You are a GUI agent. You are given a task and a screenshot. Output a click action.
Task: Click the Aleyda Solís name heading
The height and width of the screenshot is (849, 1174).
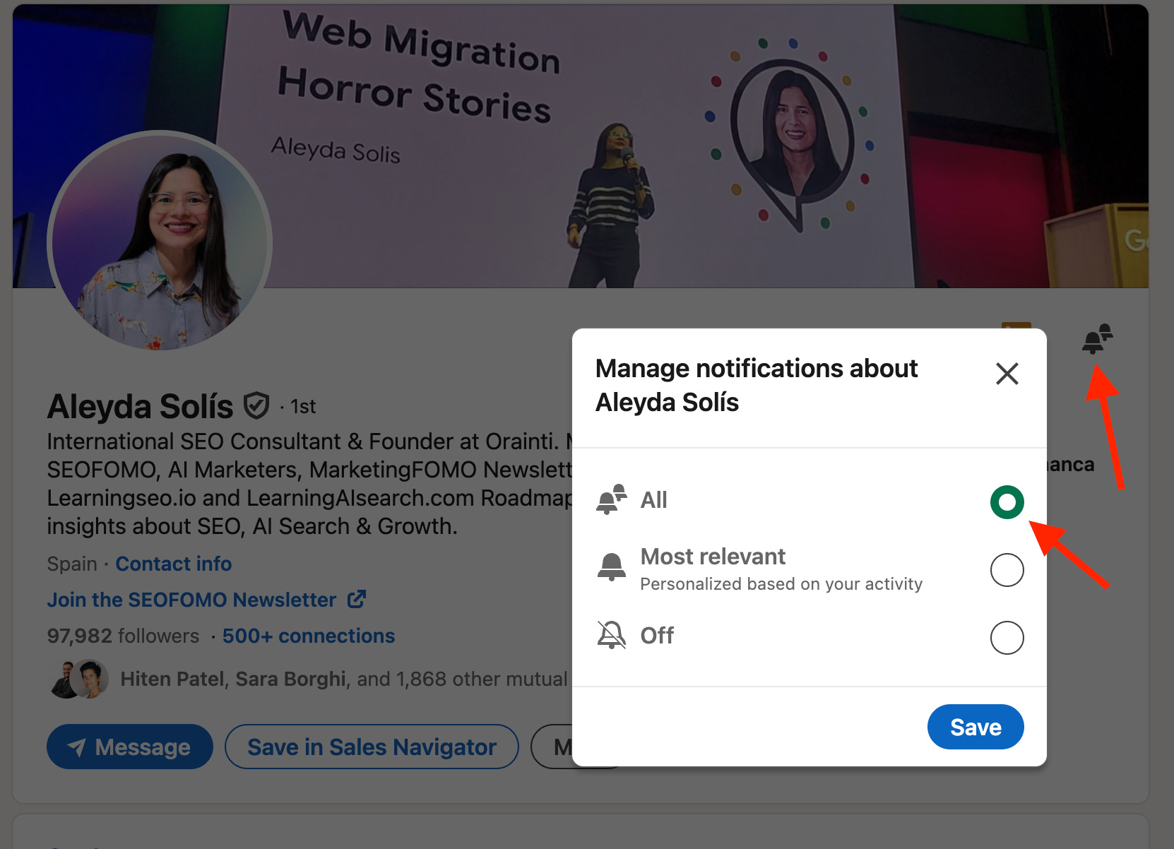click(140, 406)
